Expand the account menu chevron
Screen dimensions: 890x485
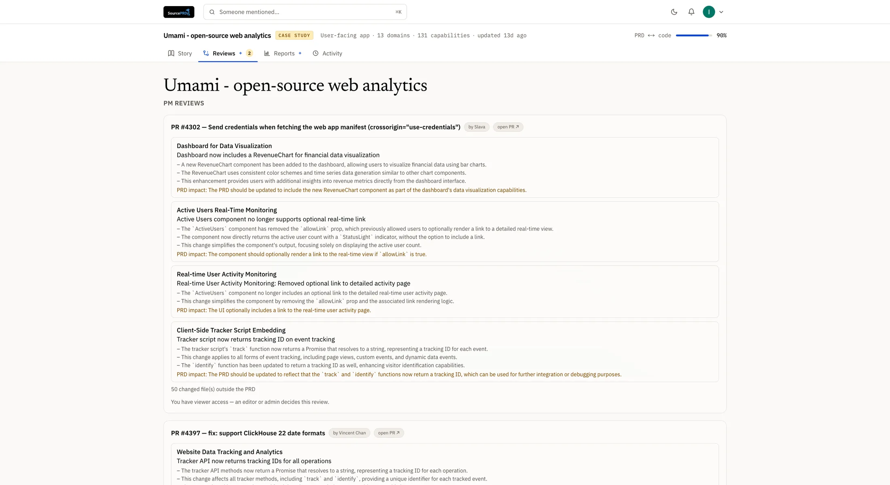pyautogui.click(x=721, y=12)
